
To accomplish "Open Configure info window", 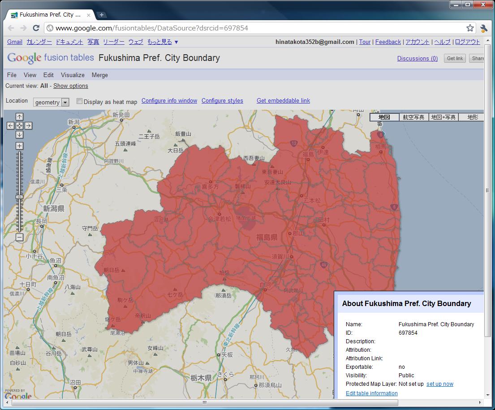I will [x=169, y=100].
